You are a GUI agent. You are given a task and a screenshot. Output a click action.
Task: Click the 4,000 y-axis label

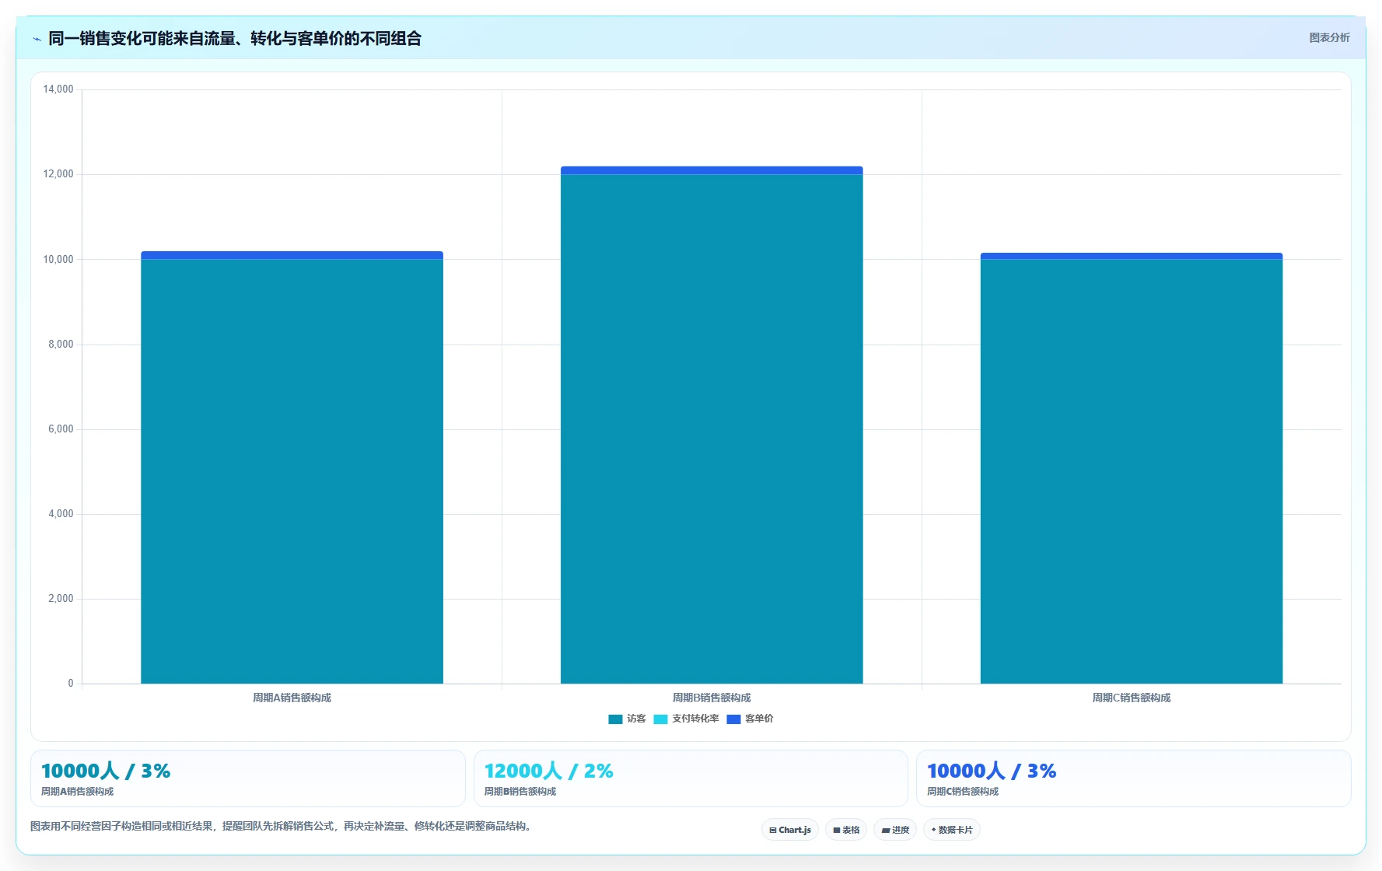click(x=61, y=514)
